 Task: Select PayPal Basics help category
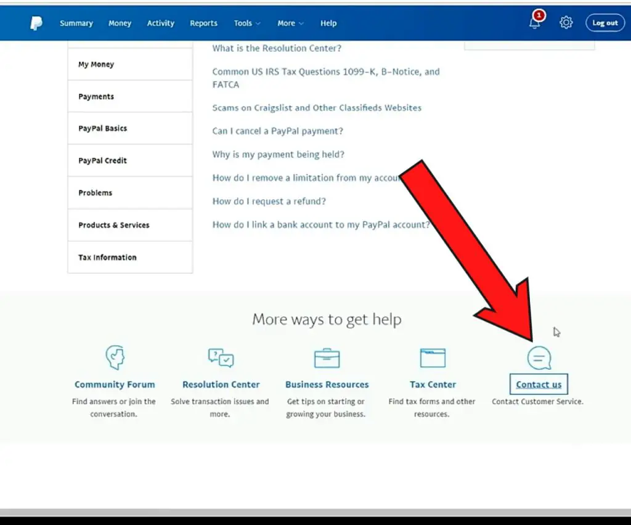(x=130, y=128)
